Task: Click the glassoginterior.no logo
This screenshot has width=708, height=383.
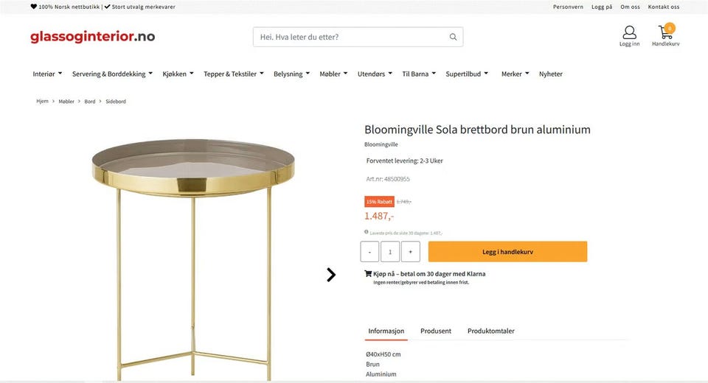Action: (x=92, y=37)
